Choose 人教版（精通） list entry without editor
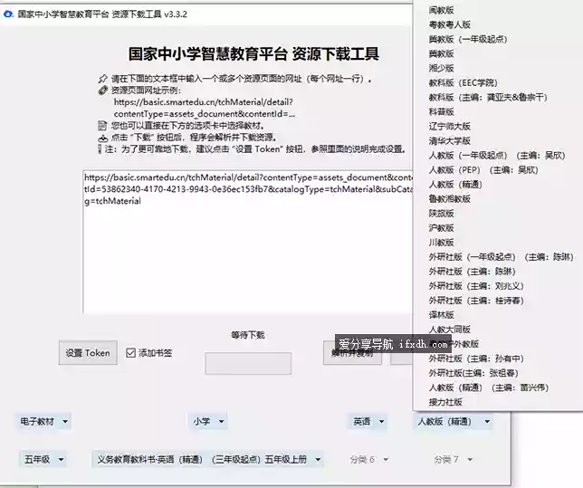 (x=455, y=184)
